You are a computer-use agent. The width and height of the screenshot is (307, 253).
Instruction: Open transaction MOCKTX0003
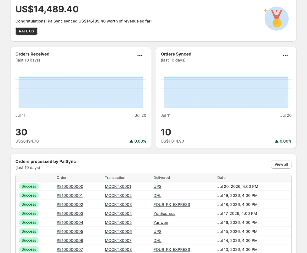click(x=118, y=205)
